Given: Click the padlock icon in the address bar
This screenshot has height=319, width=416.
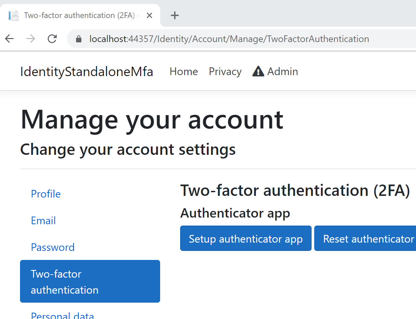Looking at the screenshot, I should [78, 39].
